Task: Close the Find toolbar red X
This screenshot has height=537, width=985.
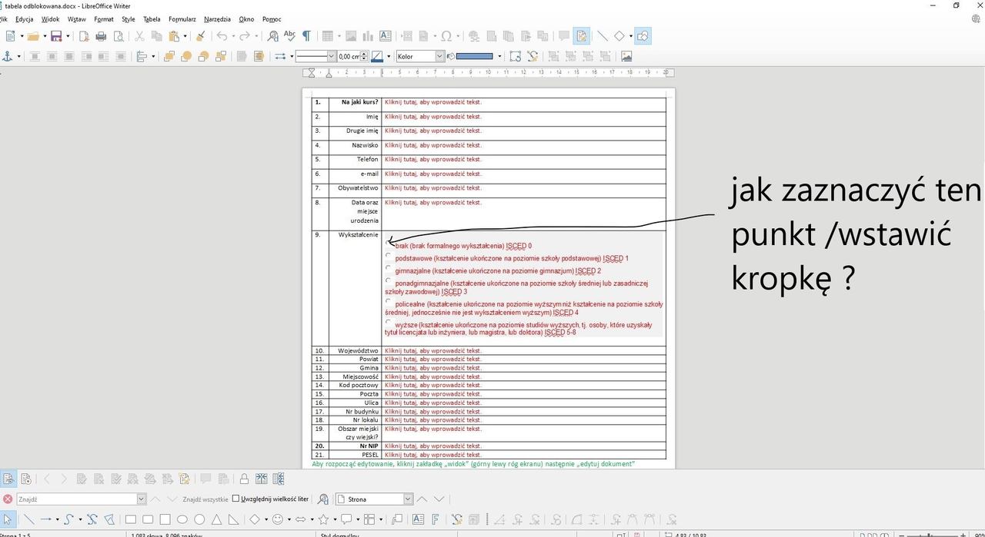Action: [x=8, y=499]
